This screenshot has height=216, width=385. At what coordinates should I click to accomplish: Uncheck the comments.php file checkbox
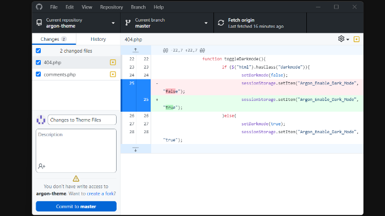coord(38,74)
